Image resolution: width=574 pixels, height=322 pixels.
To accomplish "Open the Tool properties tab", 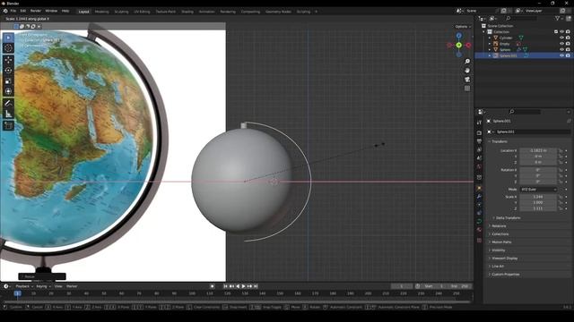I will point(479,123).
